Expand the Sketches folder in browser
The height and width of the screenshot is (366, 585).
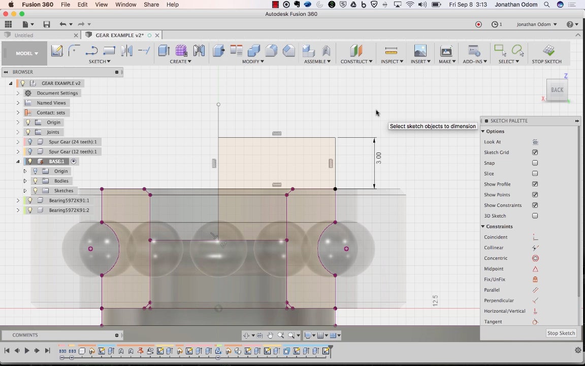pos(25,191)
